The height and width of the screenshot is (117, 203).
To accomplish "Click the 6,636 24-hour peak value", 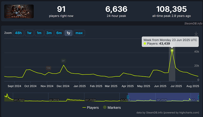I will (x=116, y=9).
